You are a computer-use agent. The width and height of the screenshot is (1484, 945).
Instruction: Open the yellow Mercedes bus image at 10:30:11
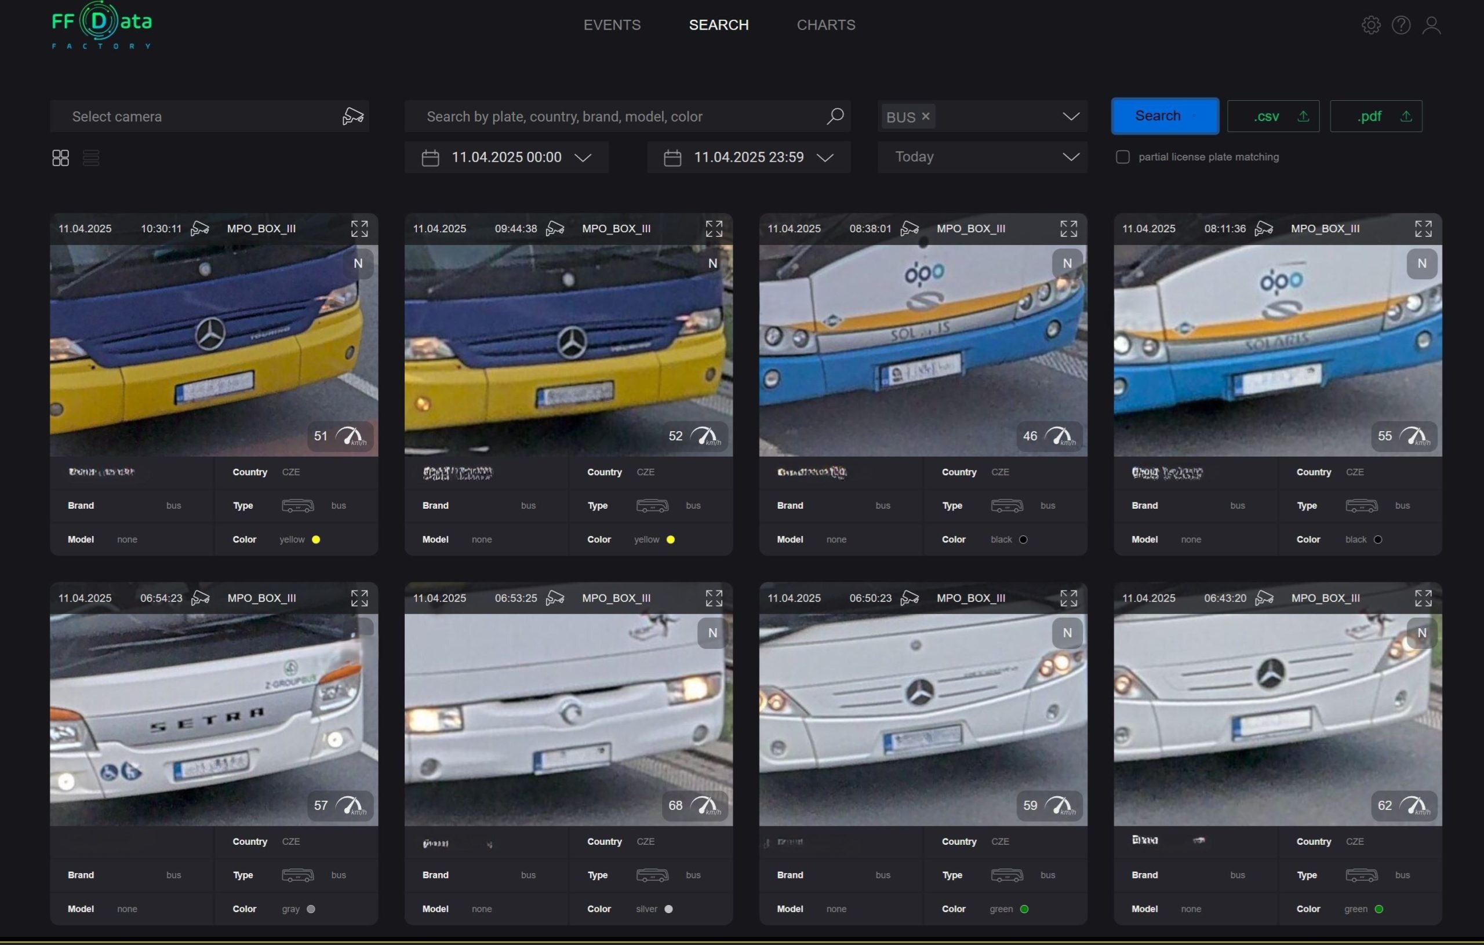tap(214, 351)
